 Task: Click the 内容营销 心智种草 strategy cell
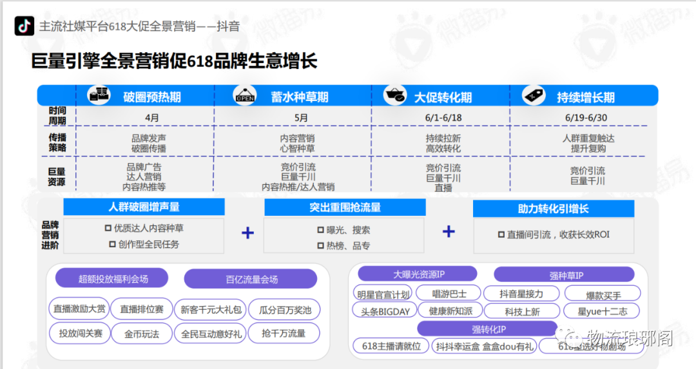coord(297,143)
